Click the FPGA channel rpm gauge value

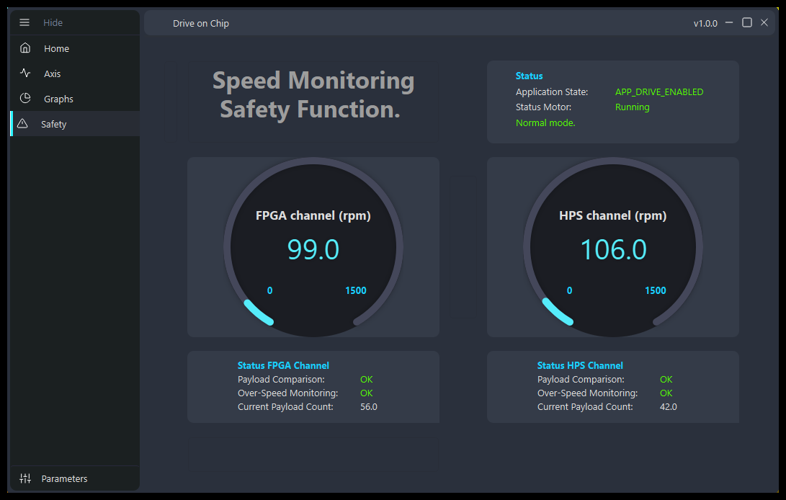click(x=313, y=249)
